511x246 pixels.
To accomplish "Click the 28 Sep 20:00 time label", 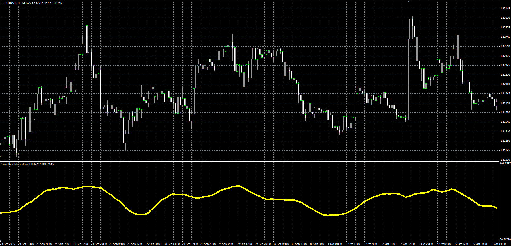I will click(208, 244).
